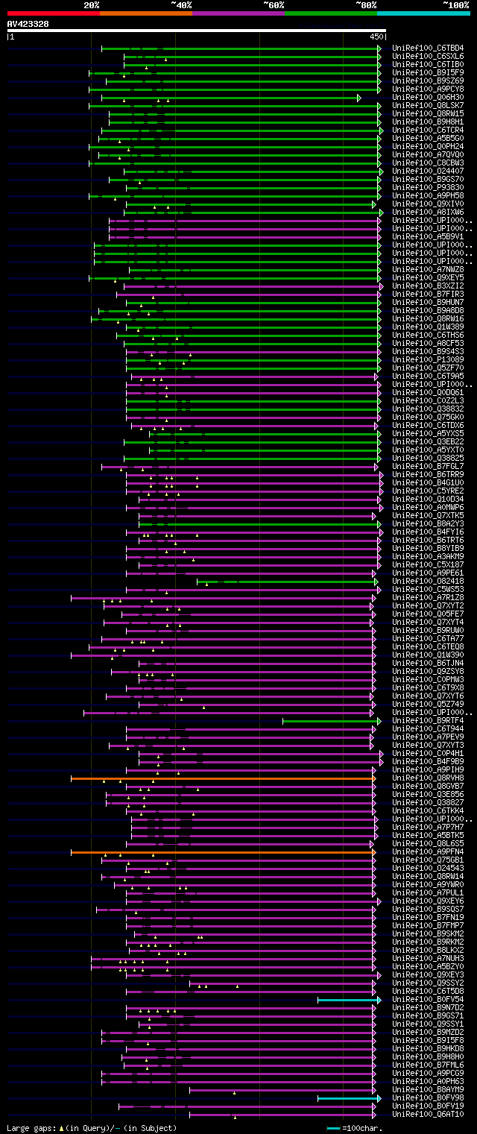Click the orange alignment bar for UniRef100_A9PFN4
The height and width of the screenshot is (1134, 477).
[x=222, y=852]
